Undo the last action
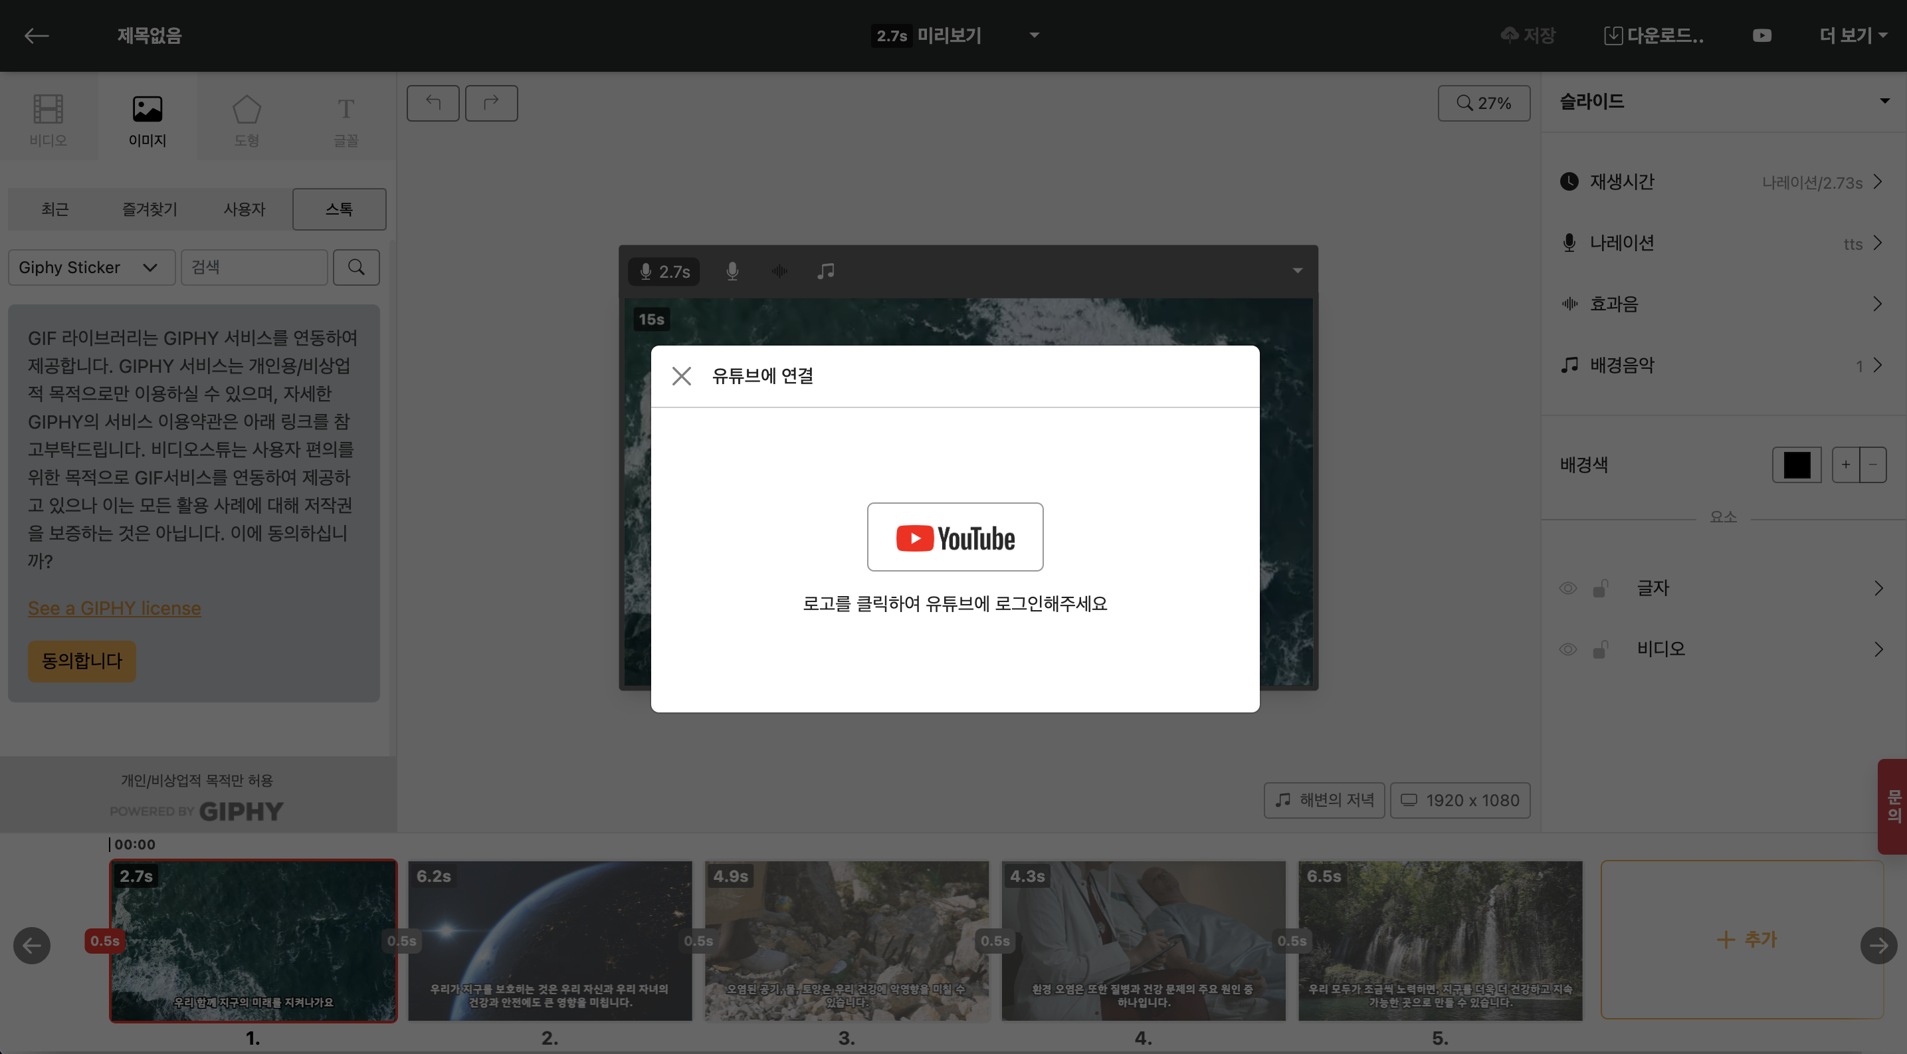 [x=433, y=103]
